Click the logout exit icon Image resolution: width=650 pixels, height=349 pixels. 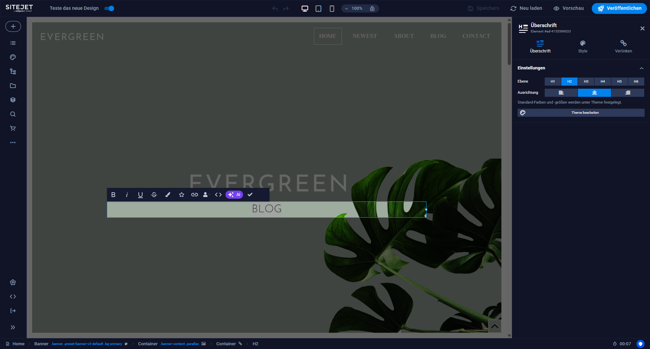[x=13, y=311]
